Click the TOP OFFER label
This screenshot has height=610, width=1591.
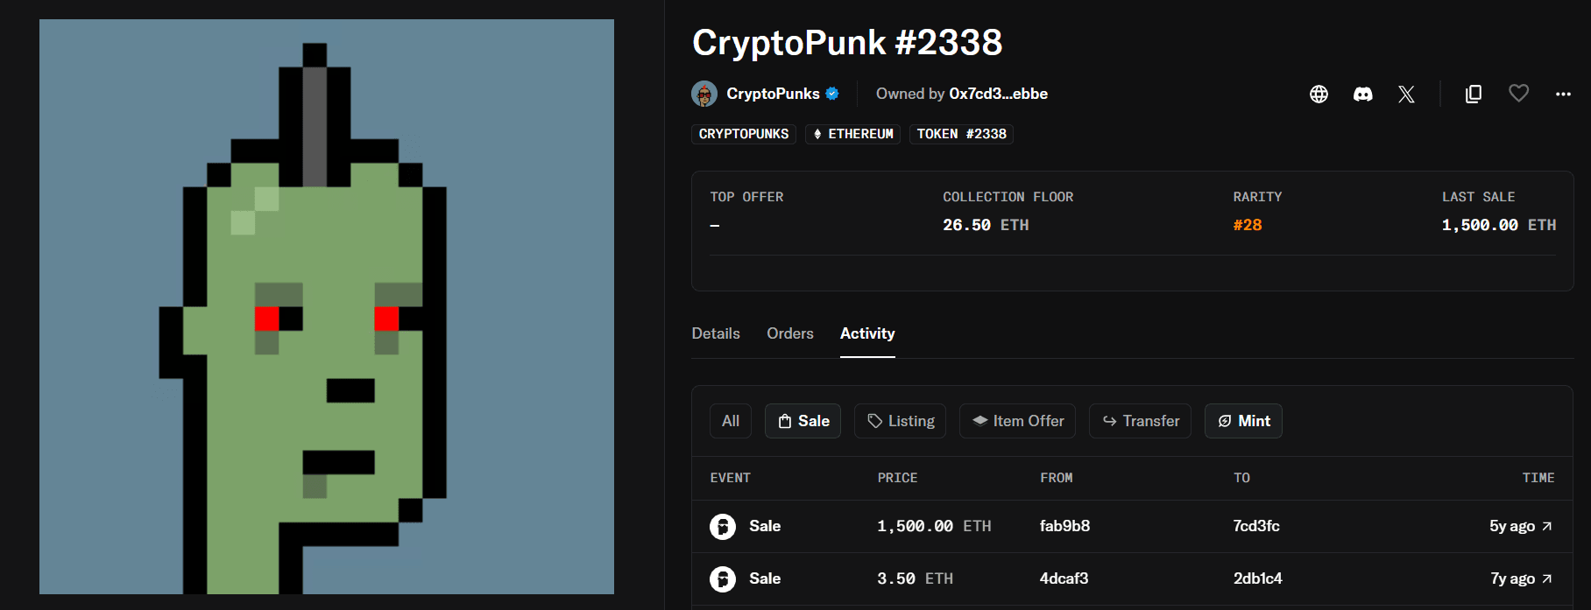[x=746, y=197]
